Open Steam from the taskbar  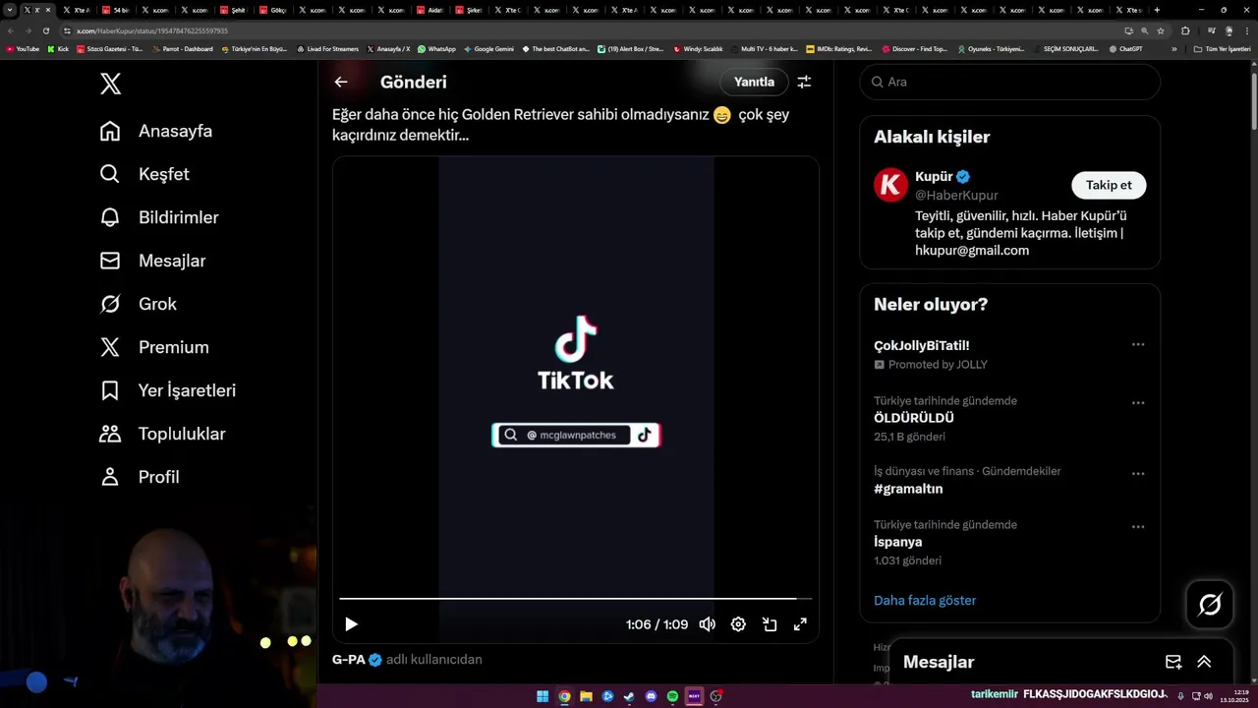click(x=629, y=696)
